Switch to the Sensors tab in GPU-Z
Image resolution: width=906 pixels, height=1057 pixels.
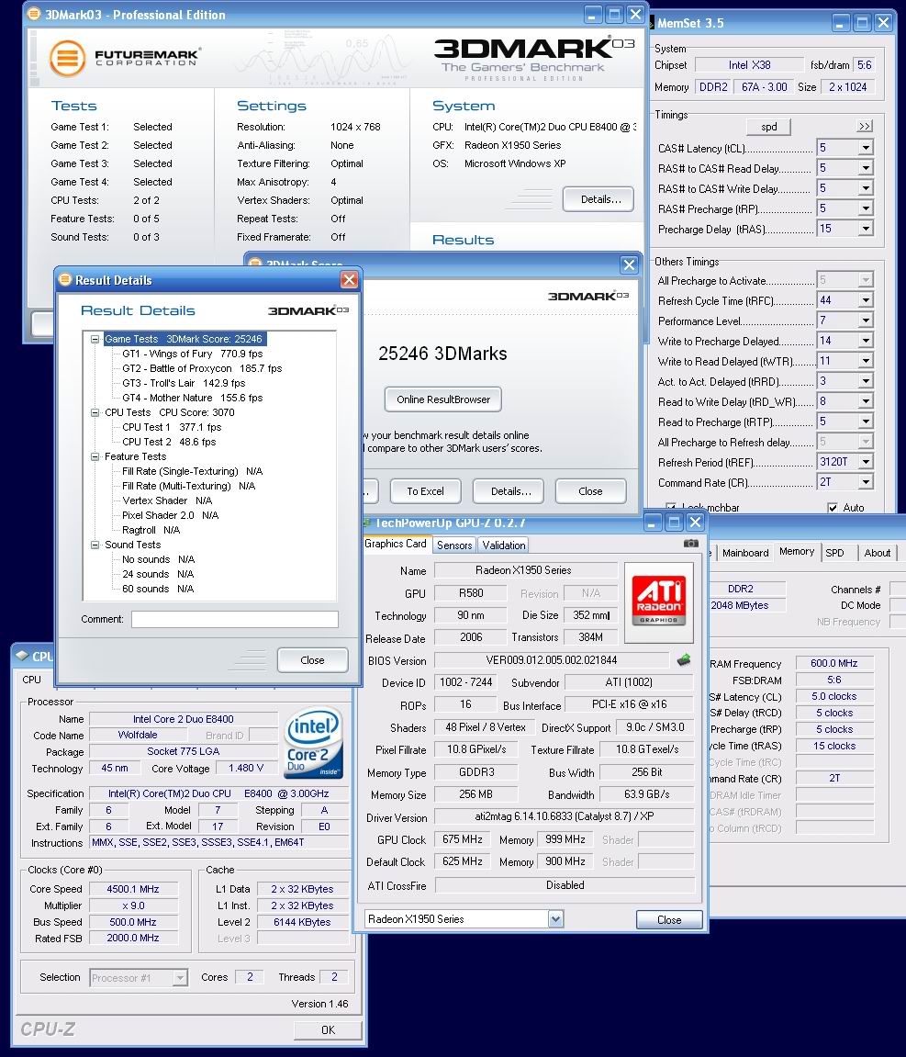click(454, 545)
